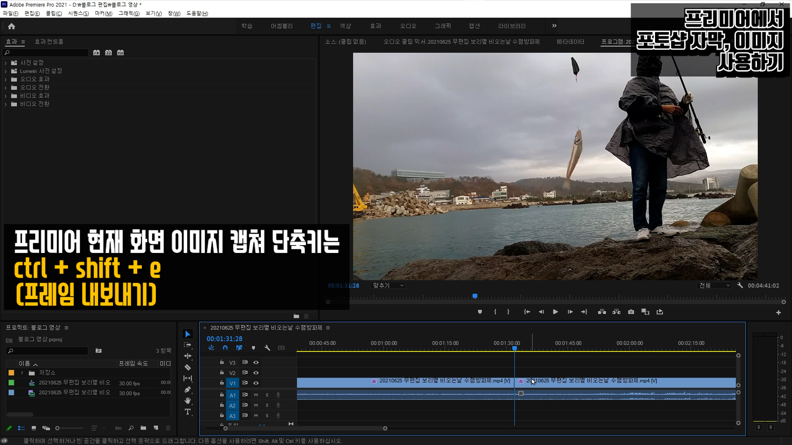Open 맞추기 zoom level dropdown
Viewport: 792px width, 445px height.
click(388, 286)
